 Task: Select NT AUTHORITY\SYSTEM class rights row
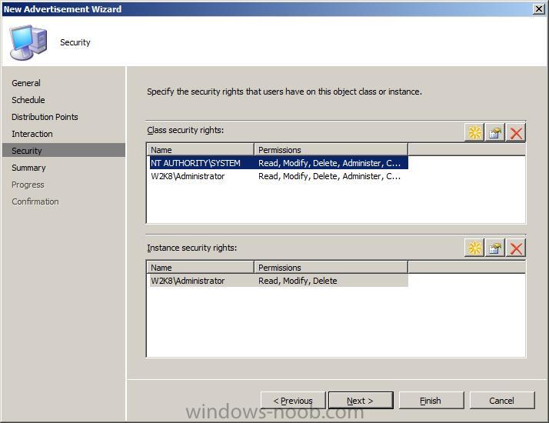(278, 163)
